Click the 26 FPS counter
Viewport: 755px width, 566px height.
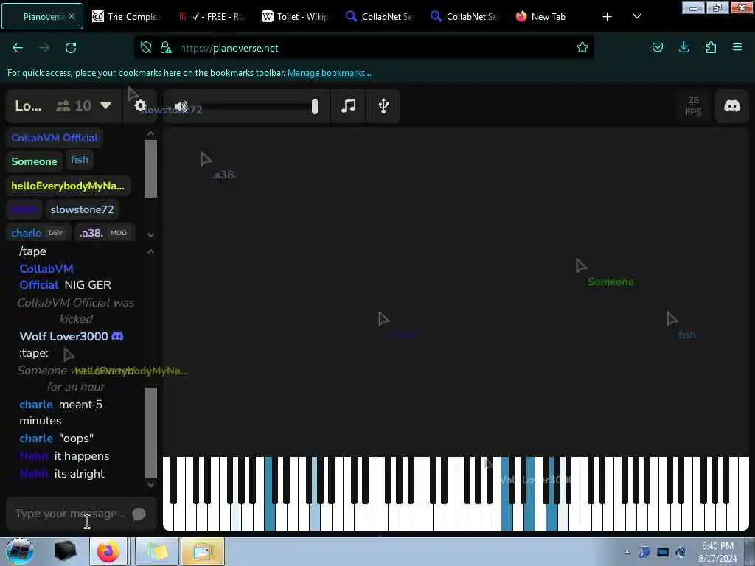[x=693, y=106]
